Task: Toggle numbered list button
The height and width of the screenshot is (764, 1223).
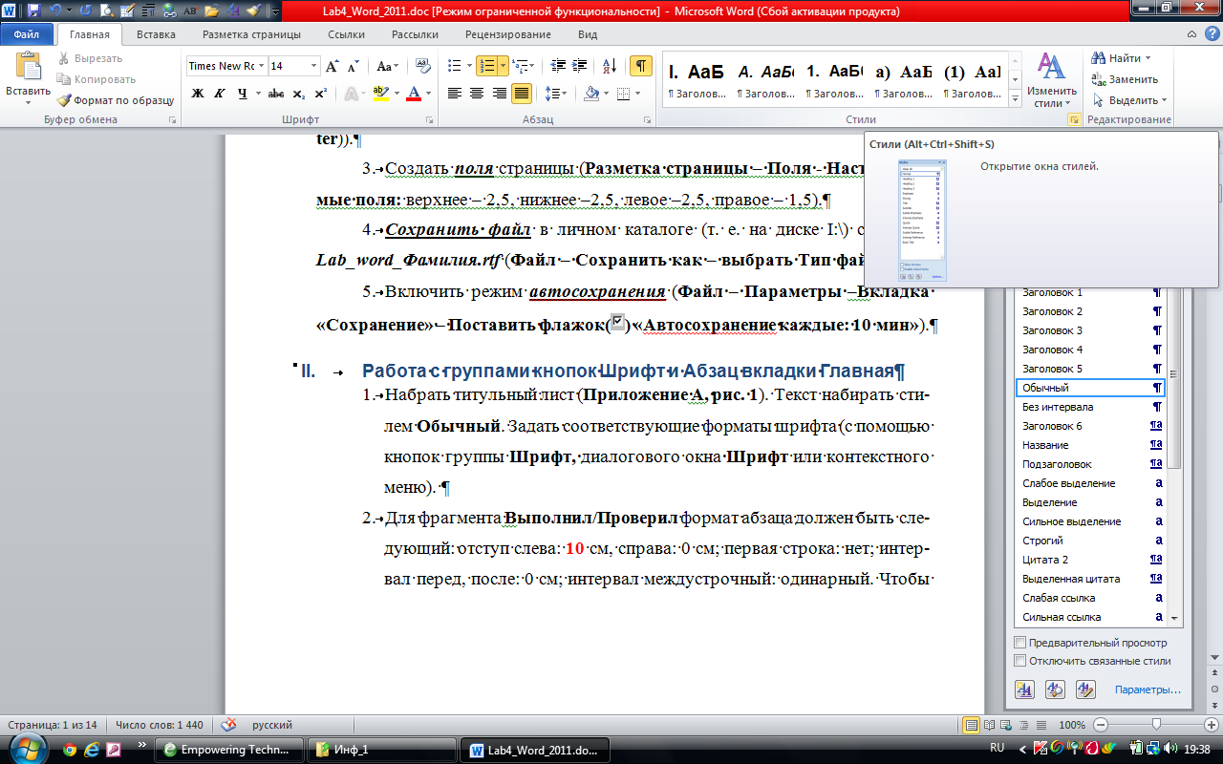Action: click(x=486, y=66)
